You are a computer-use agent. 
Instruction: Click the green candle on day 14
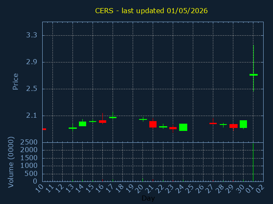point(82,124)
